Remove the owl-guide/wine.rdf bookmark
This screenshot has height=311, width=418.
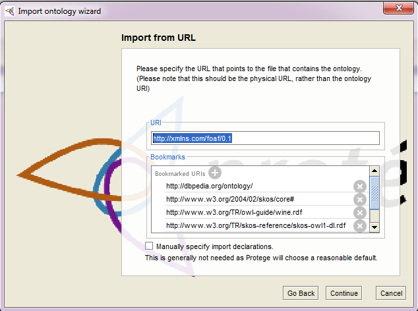point(359,212)
